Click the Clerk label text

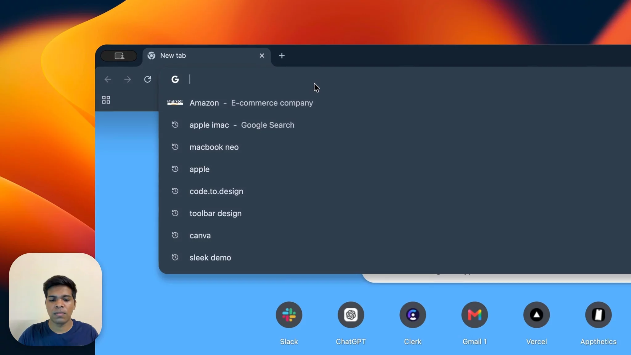[x=413, y=342]
